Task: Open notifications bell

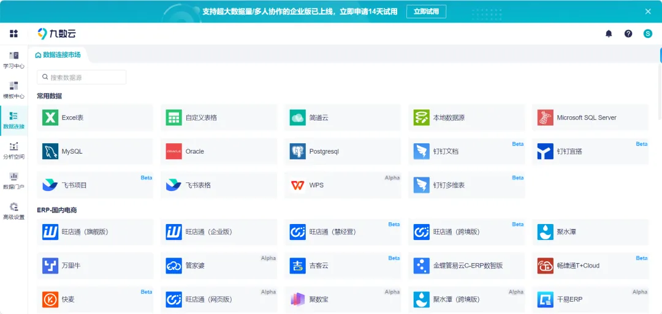Action: (x=609, y=34)
